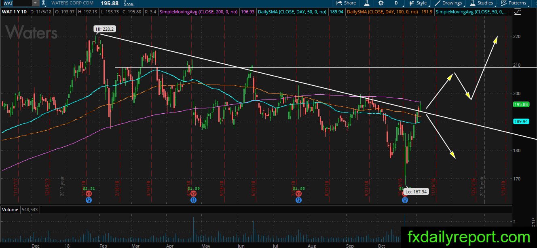Screen dimensions: 537x248
Task: Click the 189.94 SMA price tag
Action: click(x=521, y=121)
